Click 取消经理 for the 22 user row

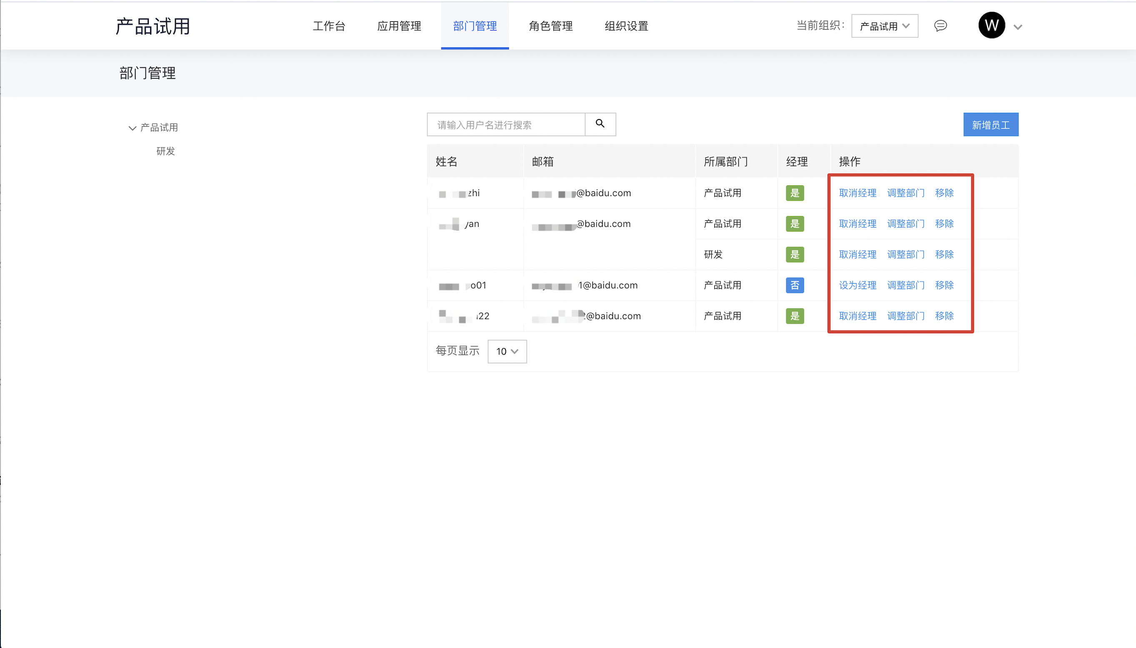(x=857, y=316)
